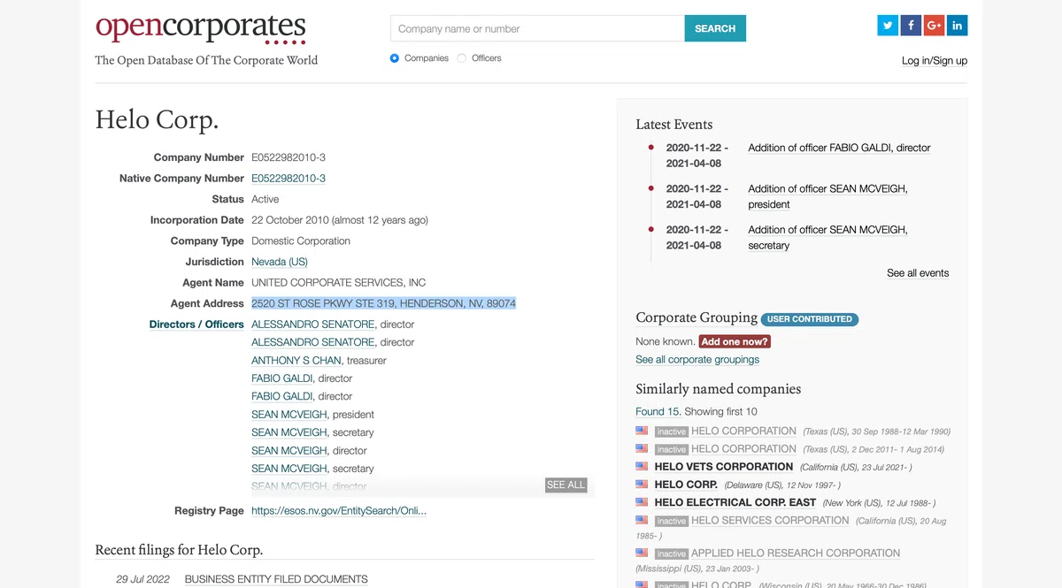This screenshot has width=1062, height=588.
Task: Click US flag beside HELO SERVICES CORPORATION
Action: coord(642,520)
